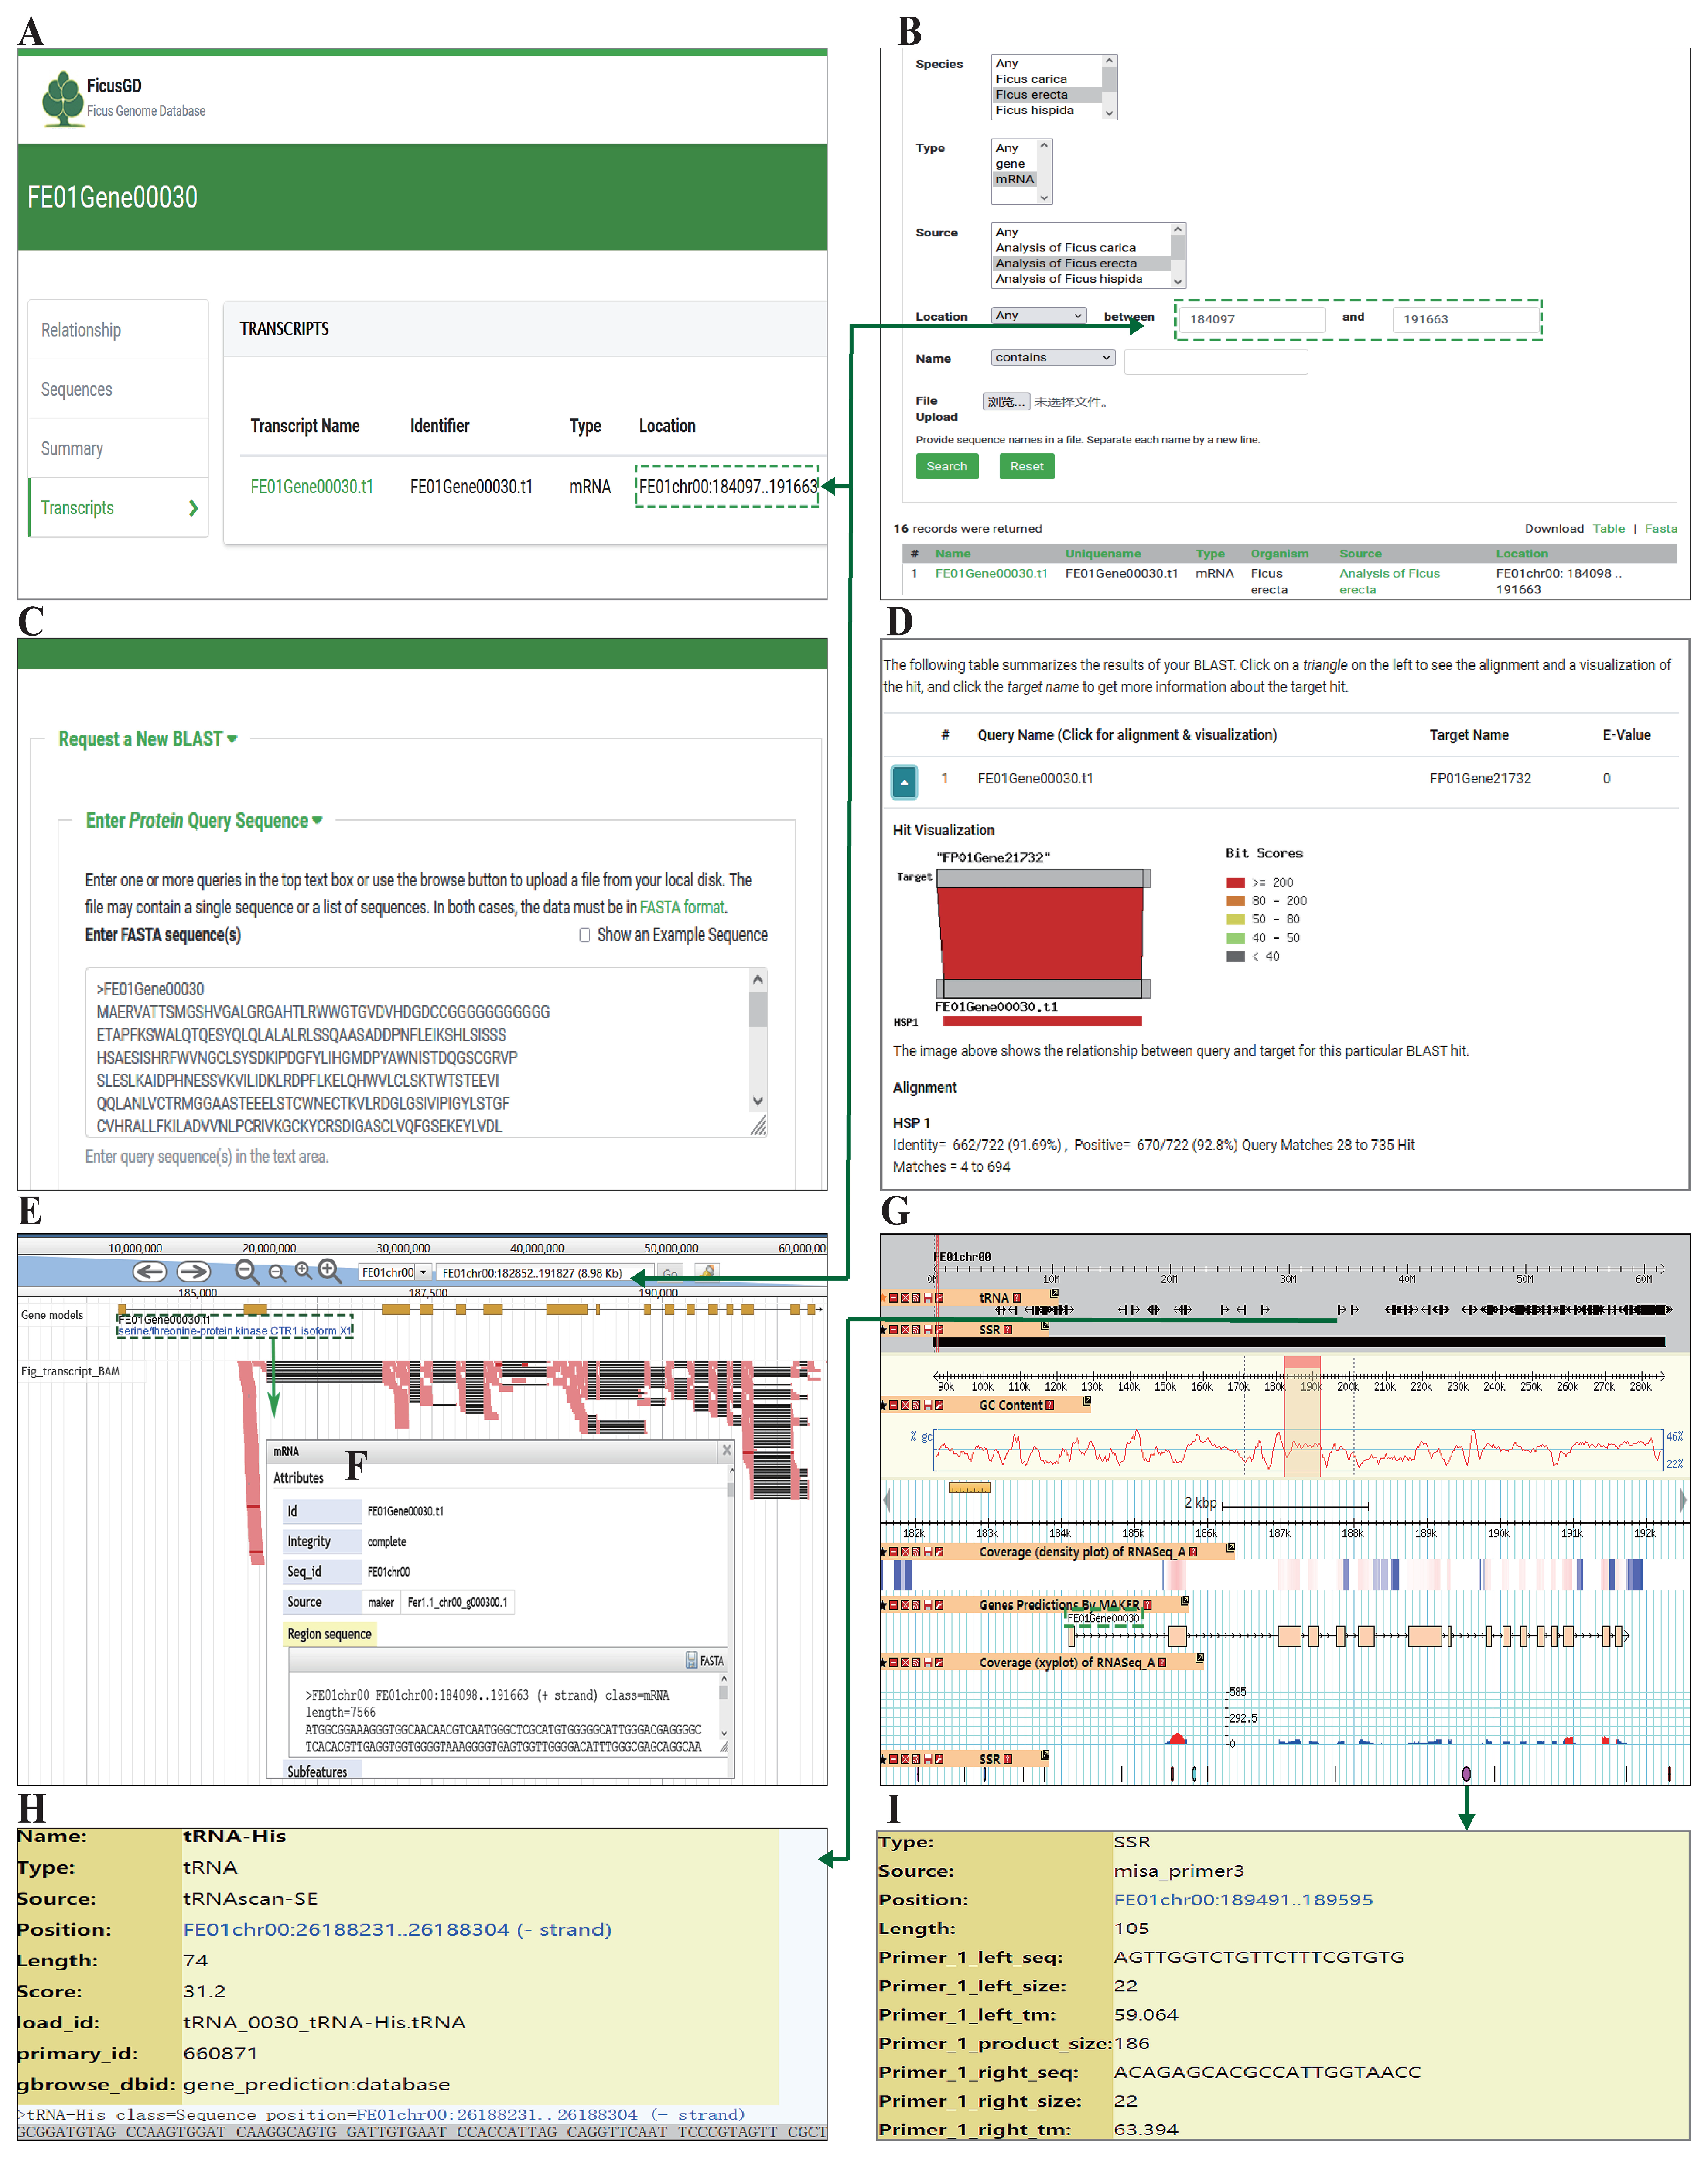Screen dimensions: 1708x2158
Task: Open the Location chromosome Any dropdown
Action: pyautogui.click(x=1039, y=315)
